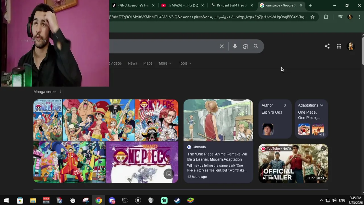Click the image gallery icon on One Piece images
Screen dimensions: 364x205
click(x=169, y=174)
